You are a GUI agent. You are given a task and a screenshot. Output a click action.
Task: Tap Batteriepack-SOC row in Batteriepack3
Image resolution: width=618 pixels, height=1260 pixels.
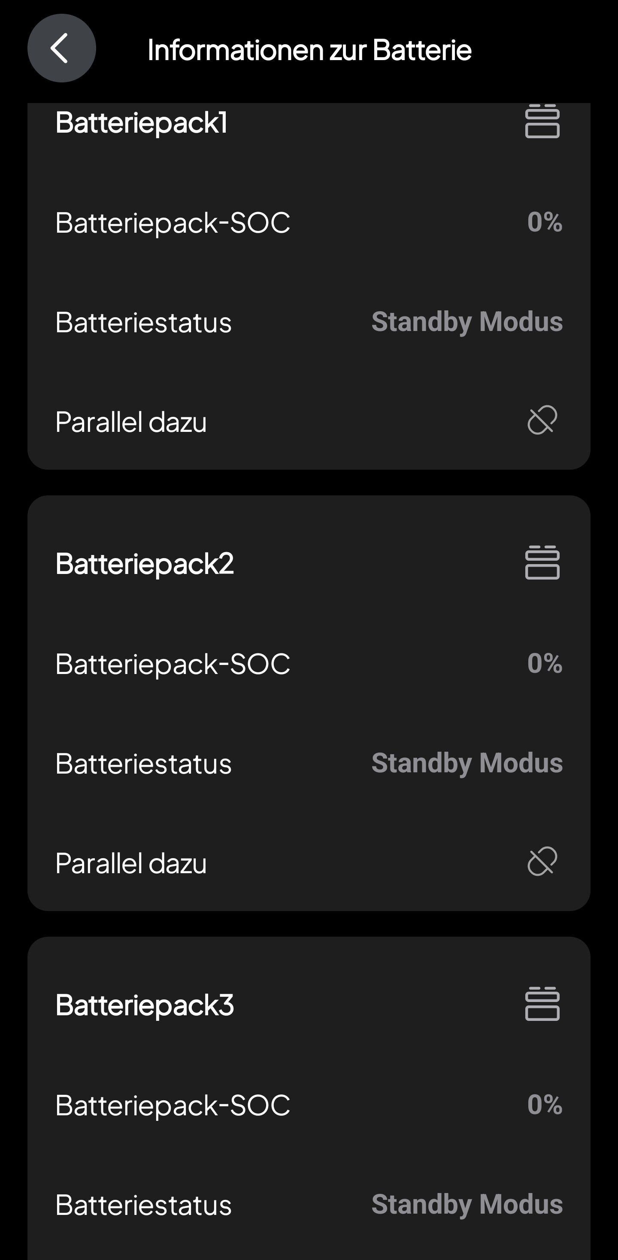[173, 1105]
